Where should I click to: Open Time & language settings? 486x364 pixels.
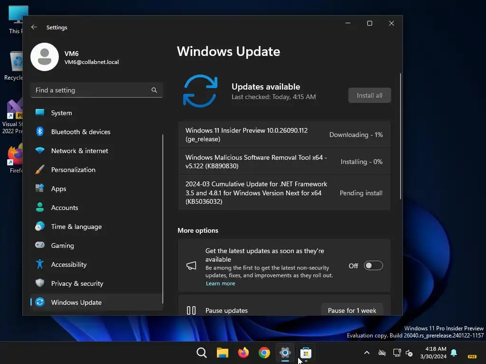pos(97,227)
